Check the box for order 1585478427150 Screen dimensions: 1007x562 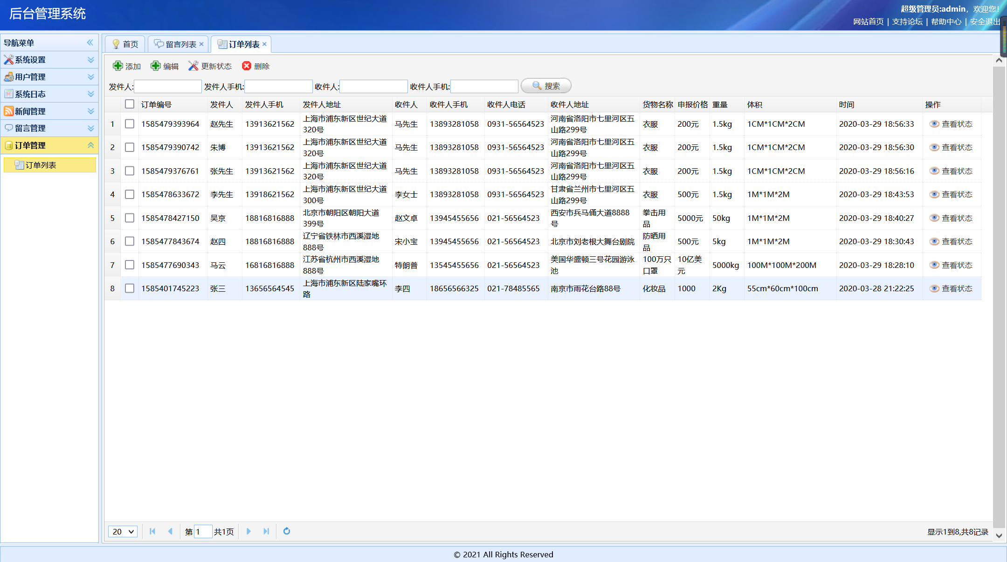(130, 218)
